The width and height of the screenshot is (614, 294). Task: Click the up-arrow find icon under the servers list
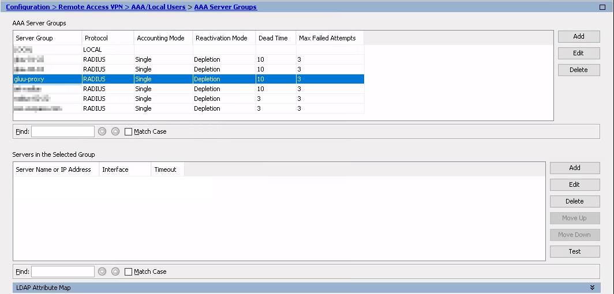pyautogui.click(x=115, y=272)
